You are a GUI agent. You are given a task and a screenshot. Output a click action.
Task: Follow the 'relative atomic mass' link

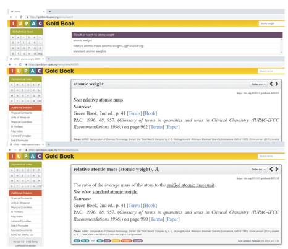pyautogui.click(x=103, y=100)
